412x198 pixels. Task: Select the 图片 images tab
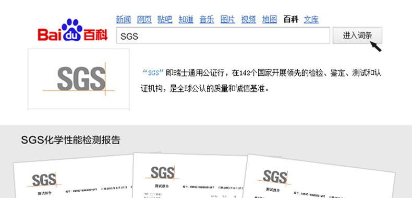pyautogui.click(x=228, y=19)
